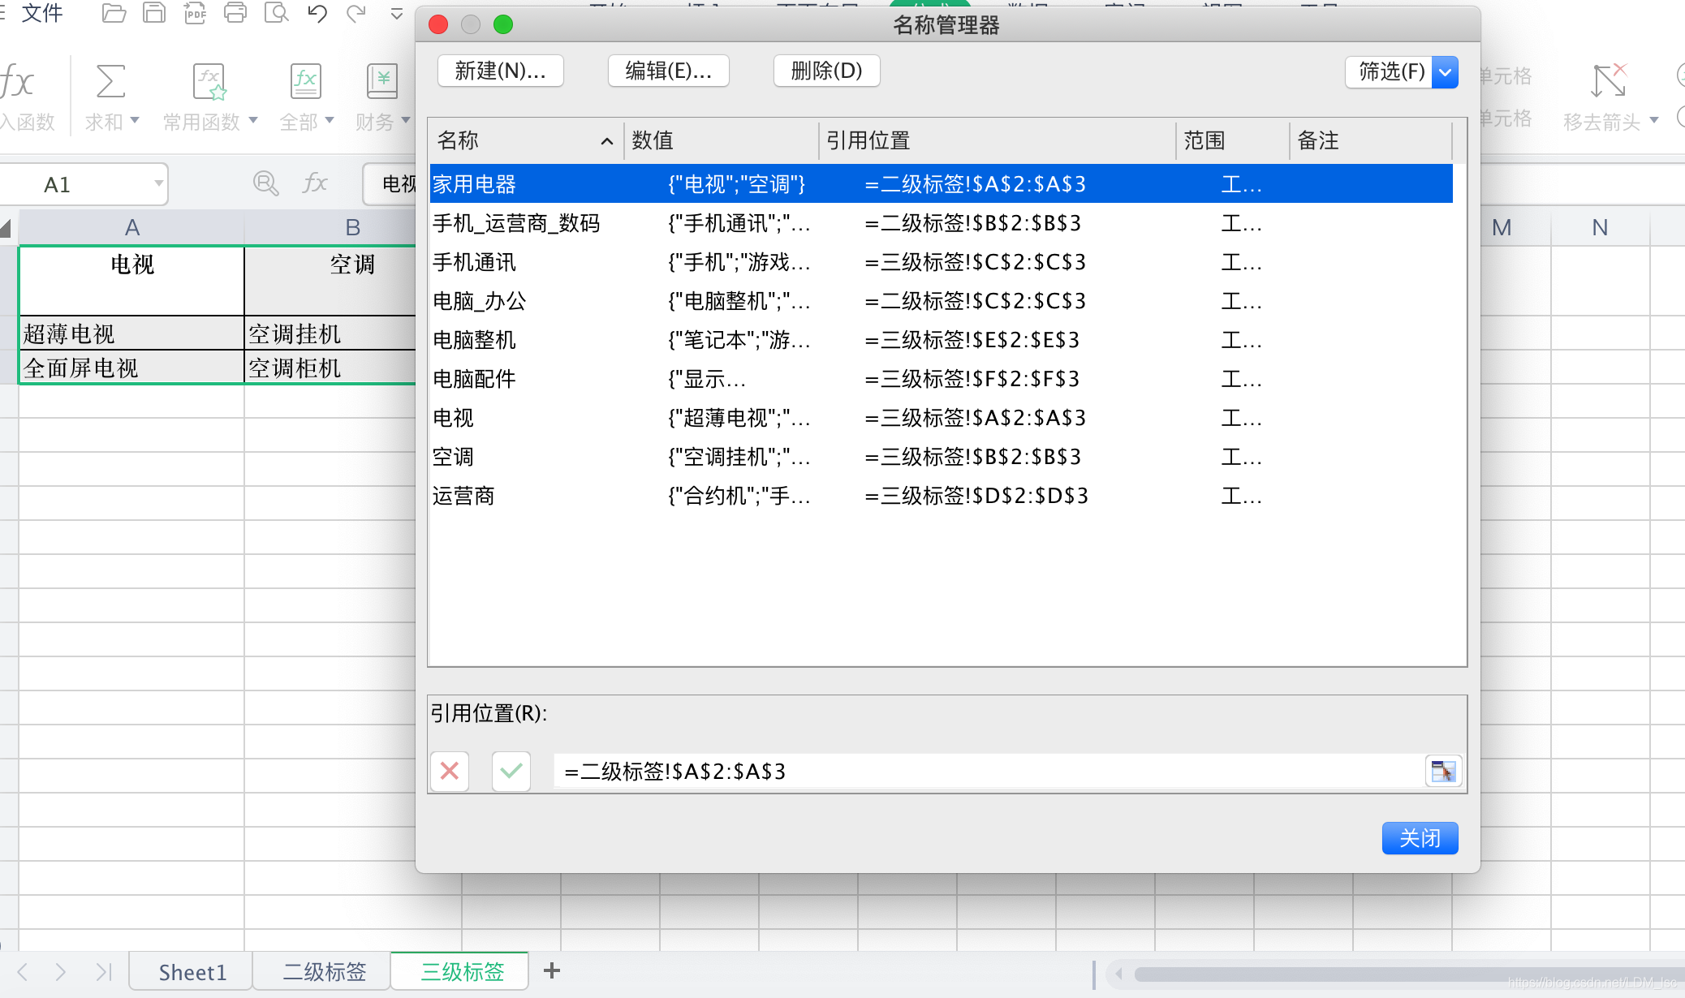Click the Save disk icon

[154, 13]
